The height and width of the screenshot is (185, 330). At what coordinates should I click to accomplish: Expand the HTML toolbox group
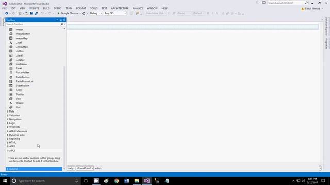tap(8, 143)
